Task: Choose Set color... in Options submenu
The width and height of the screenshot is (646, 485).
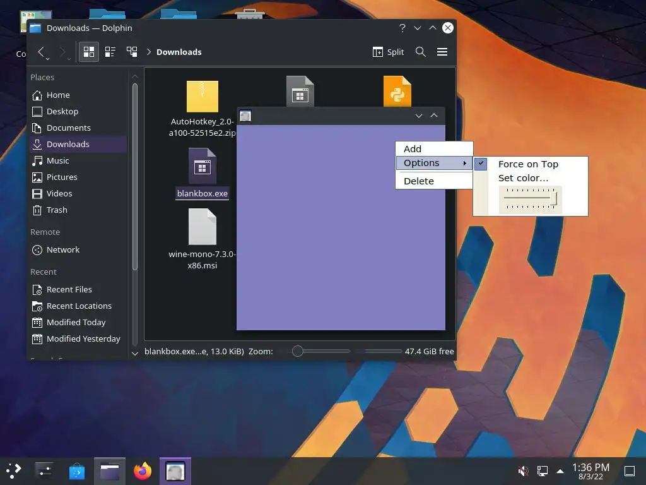Action: (523, 178)
